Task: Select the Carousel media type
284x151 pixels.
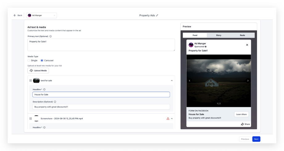Action: pos(42,60)
